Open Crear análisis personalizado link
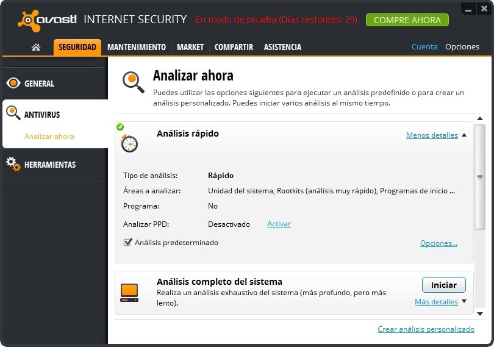494x347 pixels. (426, 329)
